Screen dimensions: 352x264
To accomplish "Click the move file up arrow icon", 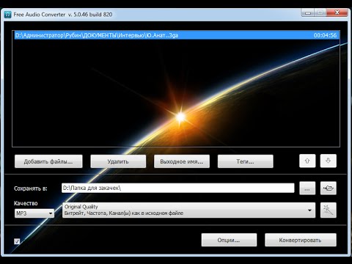I will (x=307, y=161).
